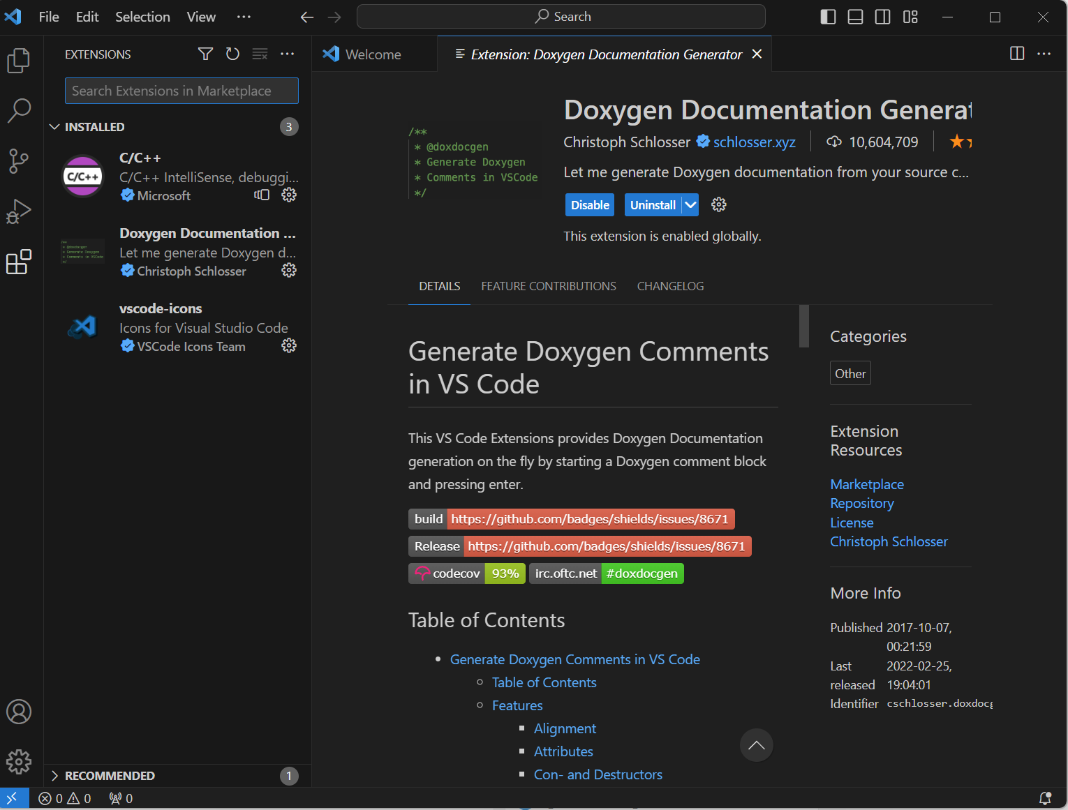This screenshot has height=810, width=1068.
Task: Open schlosser.xyz publisher link
Action: pyautogui.click(x=754, y=142)
